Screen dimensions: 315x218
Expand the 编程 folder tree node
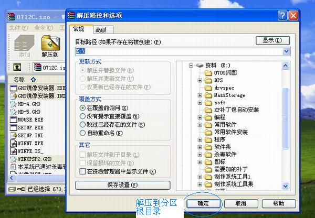(199, 118)
